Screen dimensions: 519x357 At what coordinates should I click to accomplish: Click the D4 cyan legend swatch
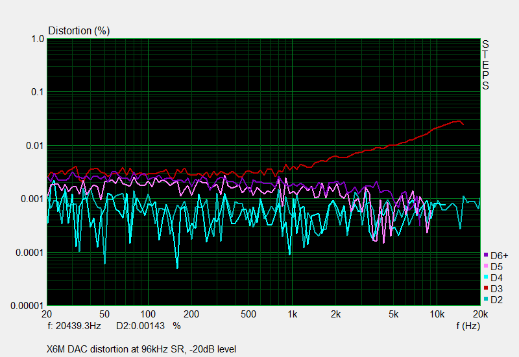[x=486, y=277]
